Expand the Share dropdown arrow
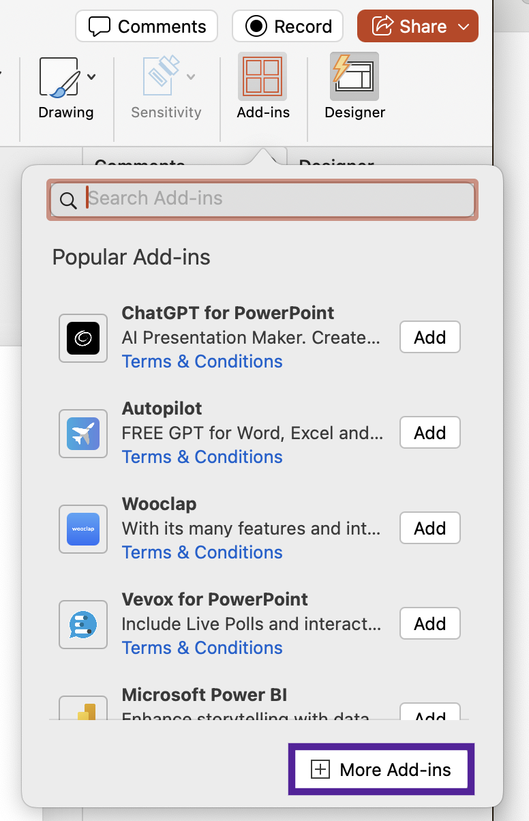529x821 pixels. coord(464,27)
